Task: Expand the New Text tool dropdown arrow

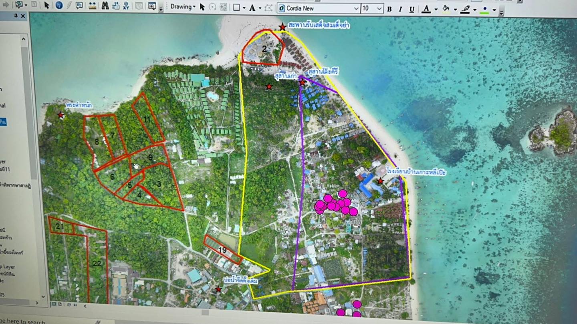Action: (260, 8)
